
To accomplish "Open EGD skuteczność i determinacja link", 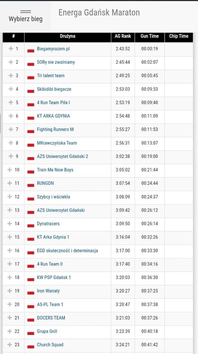I will click(67, 251).
